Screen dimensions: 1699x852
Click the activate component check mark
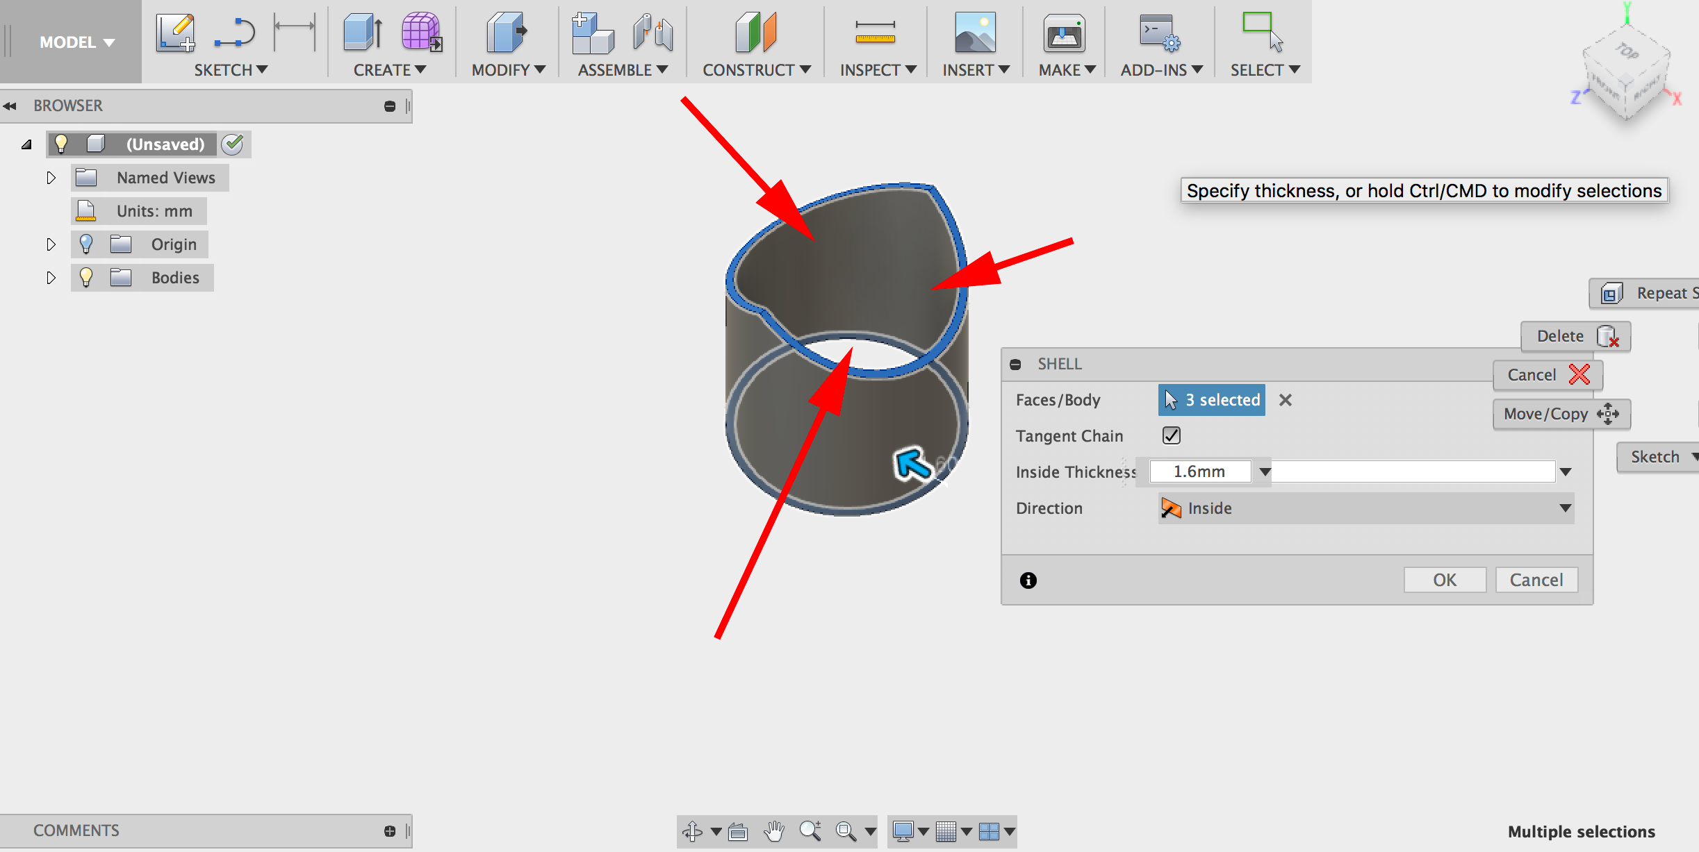(233, 144)
